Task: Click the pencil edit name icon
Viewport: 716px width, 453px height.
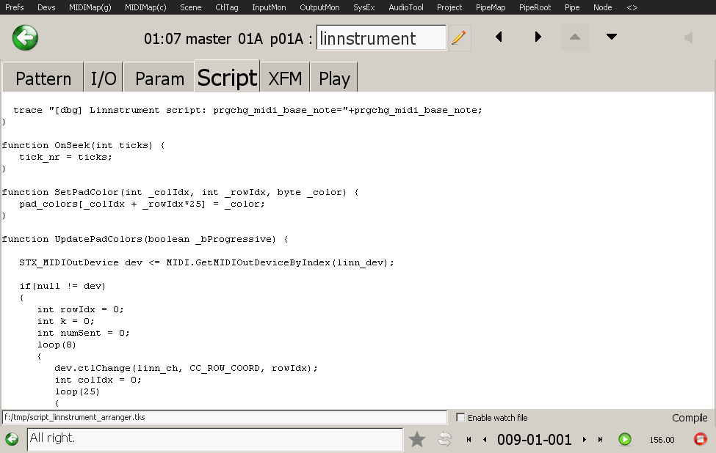Action: coord(459,37)
